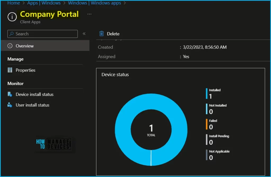
Task: Open Device install status page
Action: (x=35, y=95)
